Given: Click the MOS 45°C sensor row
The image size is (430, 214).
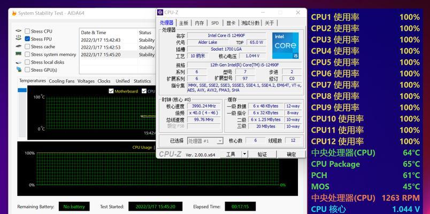Looking at the screenshot, I should [x=365, y=187].
